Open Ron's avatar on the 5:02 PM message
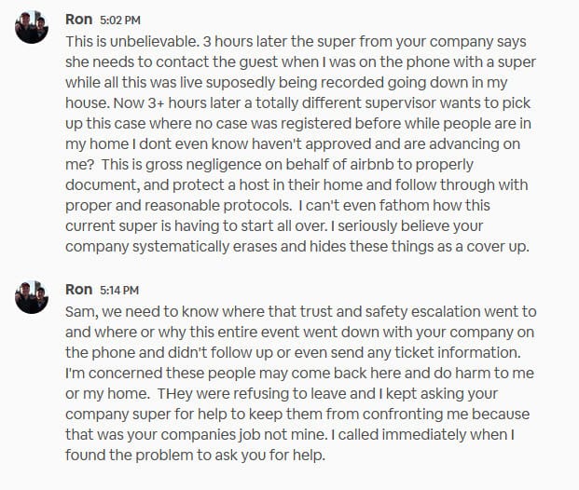This screenshot has height=490, width=579. click(x=32, y=27)
